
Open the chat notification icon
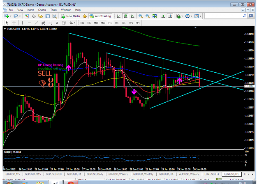point(251,16)
